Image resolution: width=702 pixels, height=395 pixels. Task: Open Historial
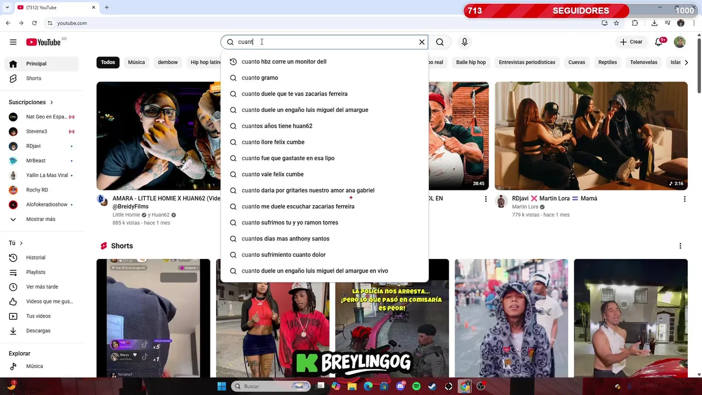(x=42, y=257)
